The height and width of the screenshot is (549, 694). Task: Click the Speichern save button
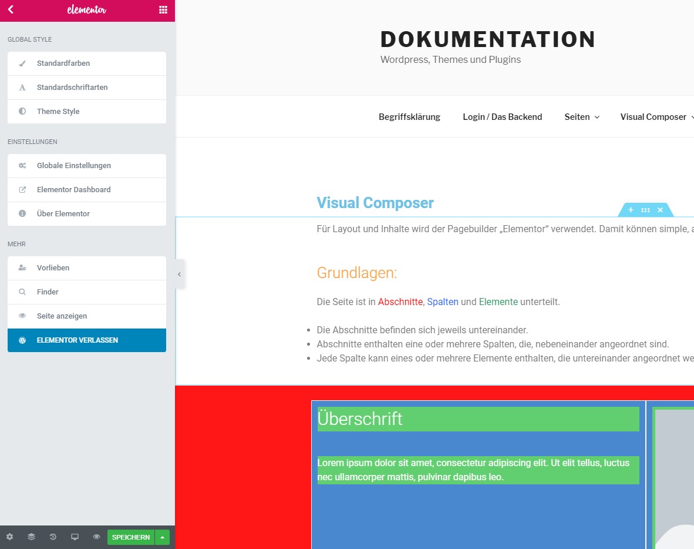point(130,537)
